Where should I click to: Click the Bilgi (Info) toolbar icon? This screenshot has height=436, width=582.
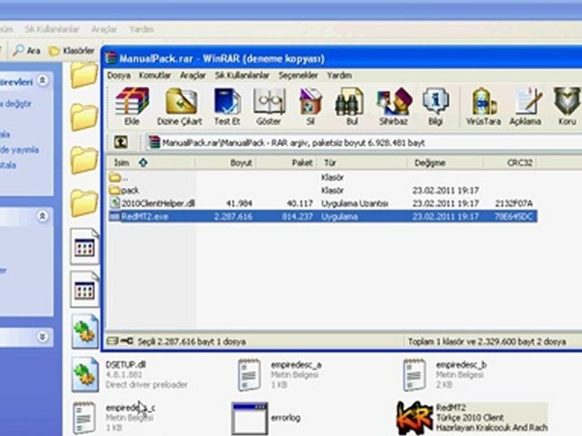tap(435, 107)
